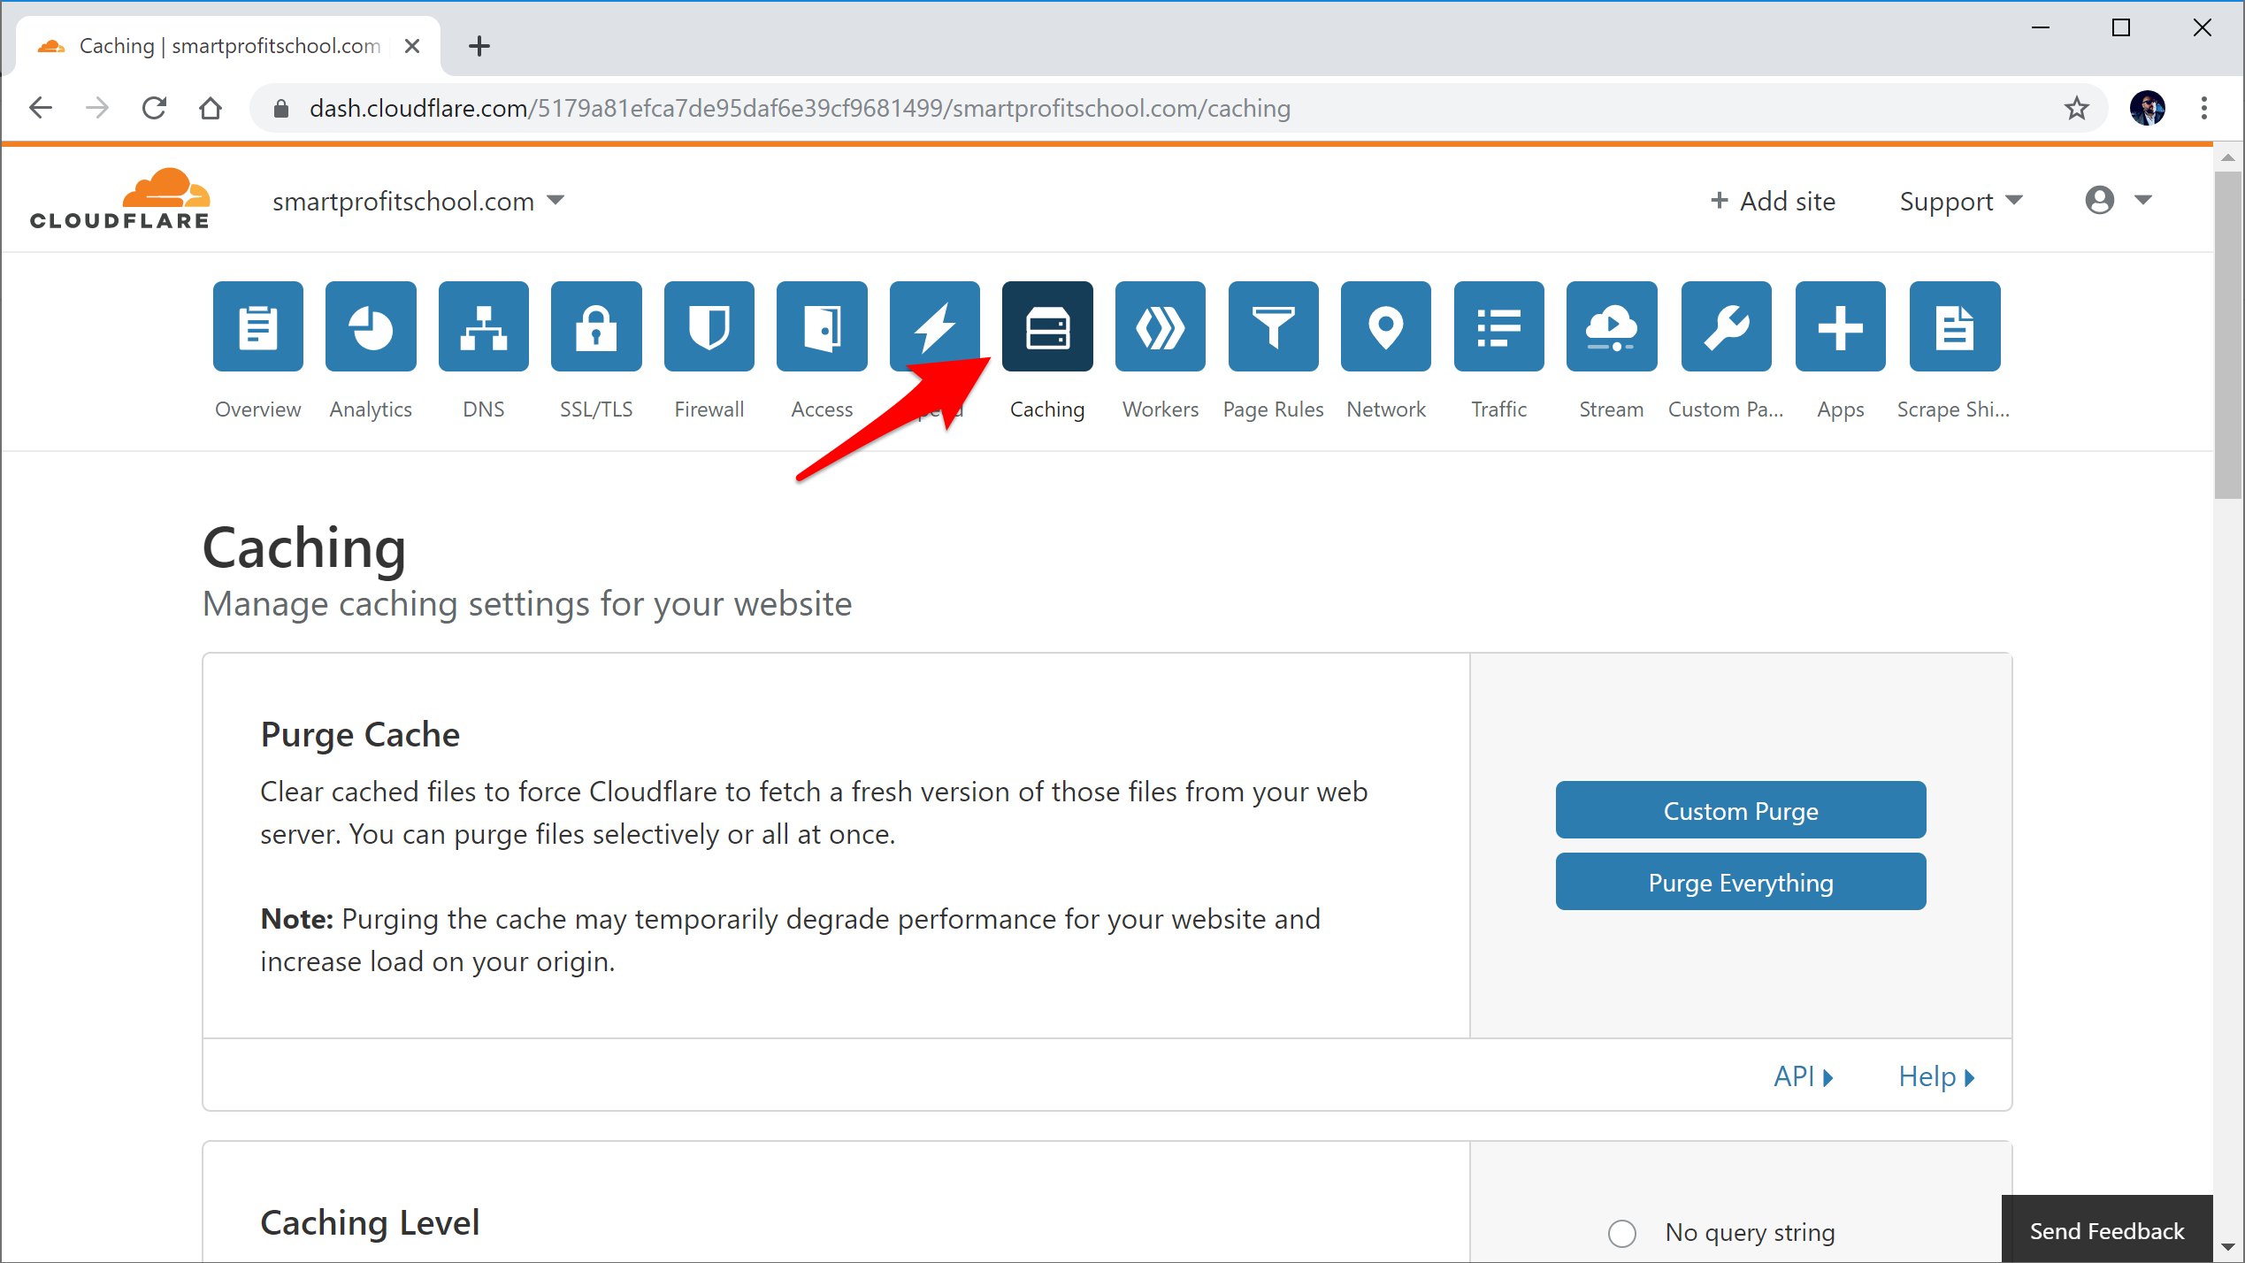Click the Purge Everything button
The width and height of the screenshot is (2245, 1263).
tap(1740, 882)
